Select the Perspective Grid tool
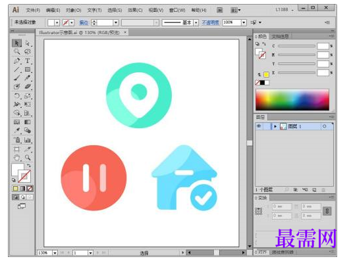This screenshot has height=259, width=349. point(28,113)
